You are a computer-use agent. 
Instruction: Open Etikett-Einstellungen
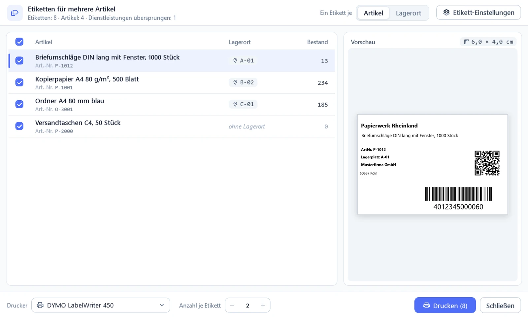pos(478,13)
